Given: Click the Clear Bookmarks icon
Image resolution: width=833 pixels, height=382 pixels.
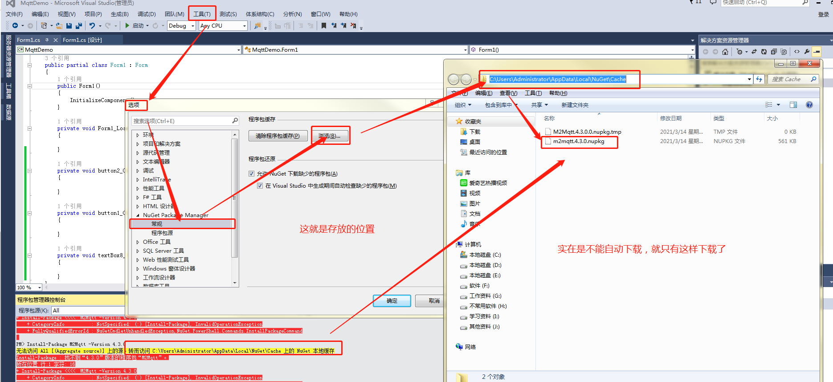Looking at the screenshot, I should 353,25.
